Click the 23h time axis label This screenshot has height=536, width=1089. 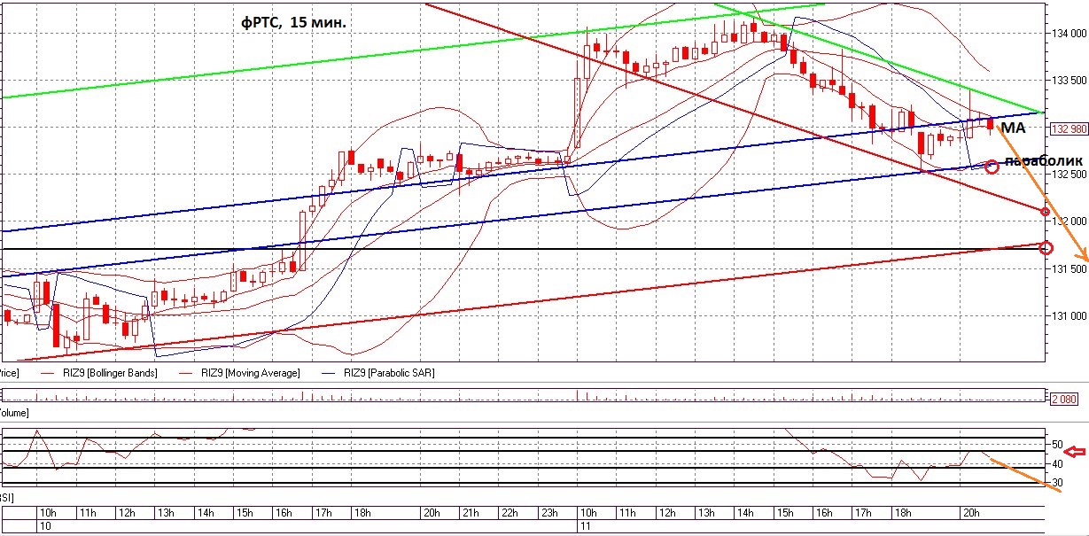tap(549, 513)
